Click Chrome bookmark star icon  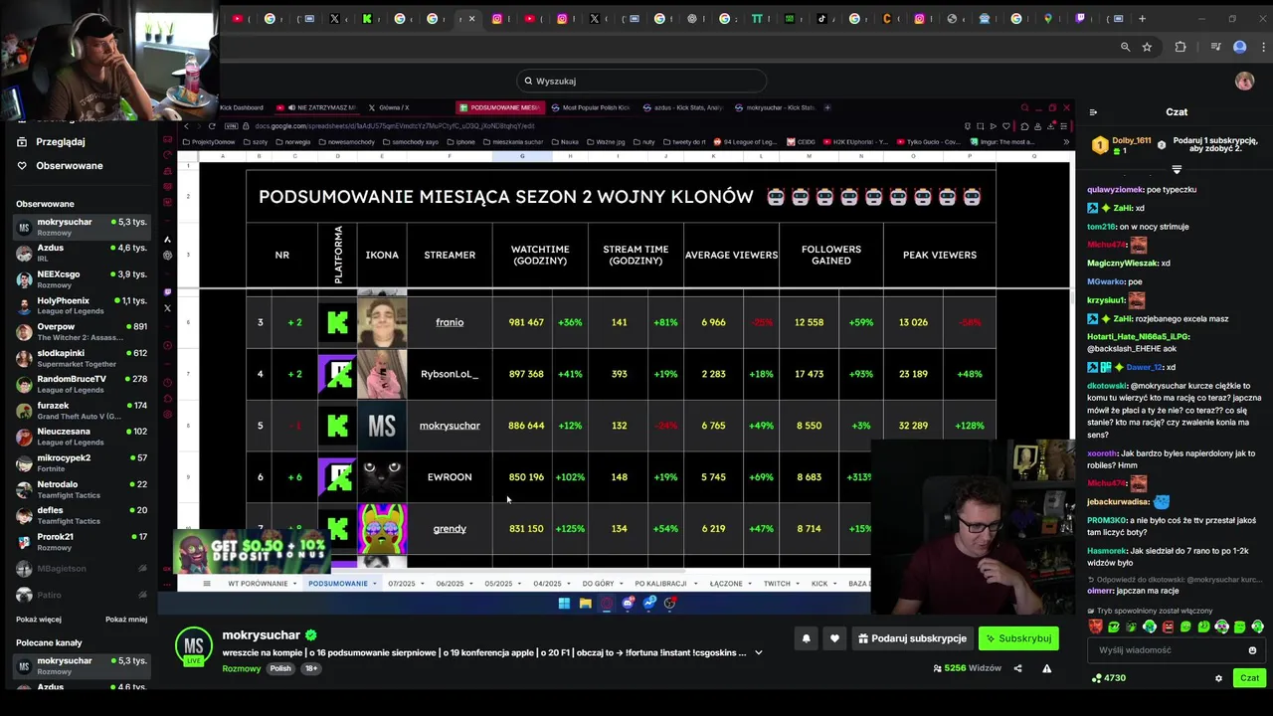(x=1147, y=47)
